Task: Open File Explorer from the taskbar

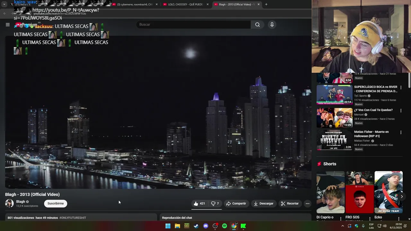Action: 177,226
